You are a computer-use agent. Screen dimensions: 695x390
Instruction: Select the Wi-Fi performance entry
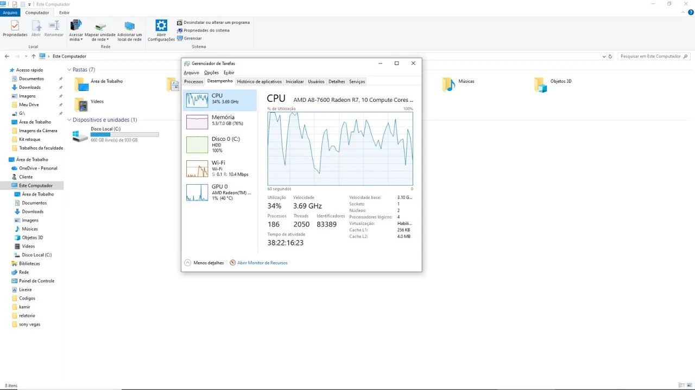[219, 168]
